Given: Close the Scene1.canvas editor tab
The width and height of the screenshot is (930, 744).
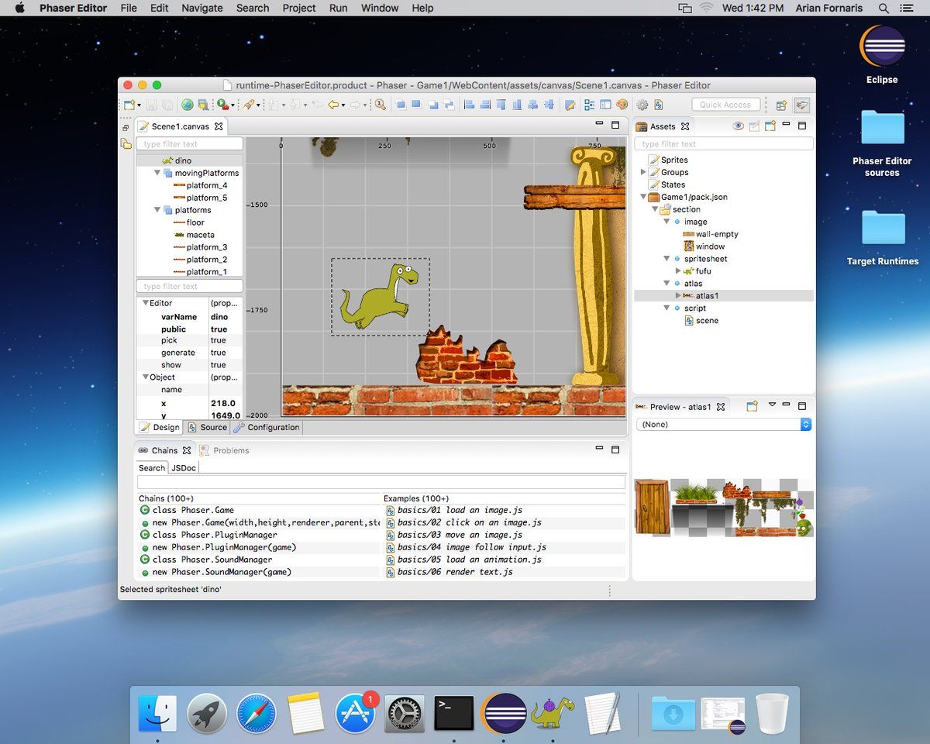Looking at the screenshot, I should click(x=219, y=126).
